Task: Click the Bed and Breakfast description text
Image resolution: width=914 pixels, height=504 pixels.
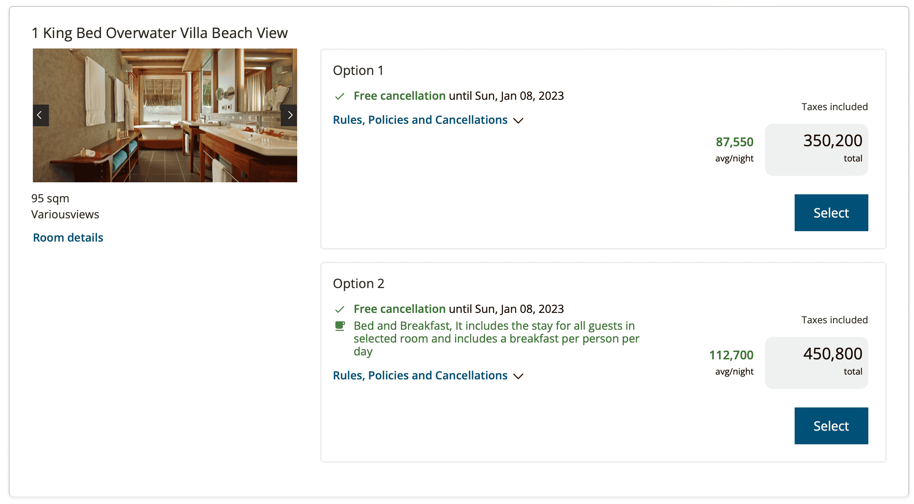Action: point(496,339)
